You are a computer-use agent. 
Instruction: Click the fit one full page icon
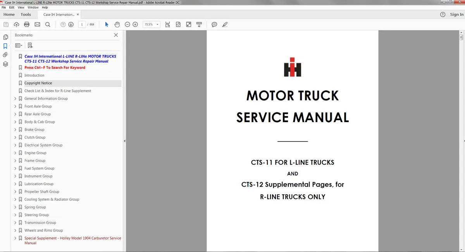click(x=178, y=24)
